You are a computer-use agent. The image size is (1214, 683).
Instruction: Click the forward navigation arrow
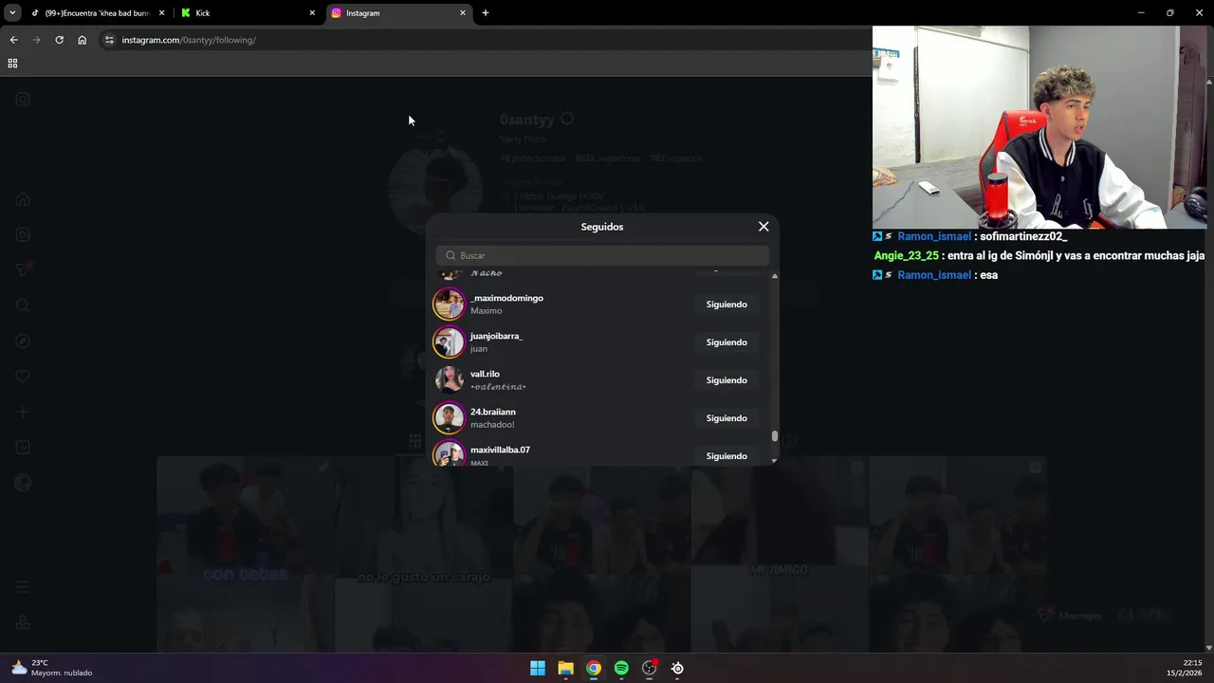36,40
